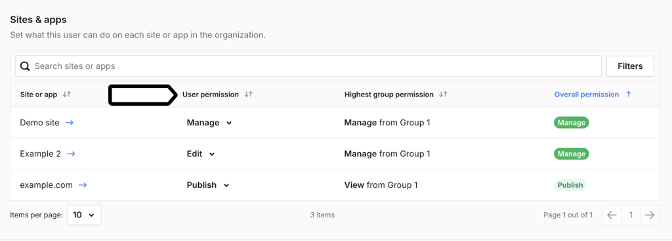672x241 pixels.
Task: Click the Highest group permission header
Action: click(388, 95)
